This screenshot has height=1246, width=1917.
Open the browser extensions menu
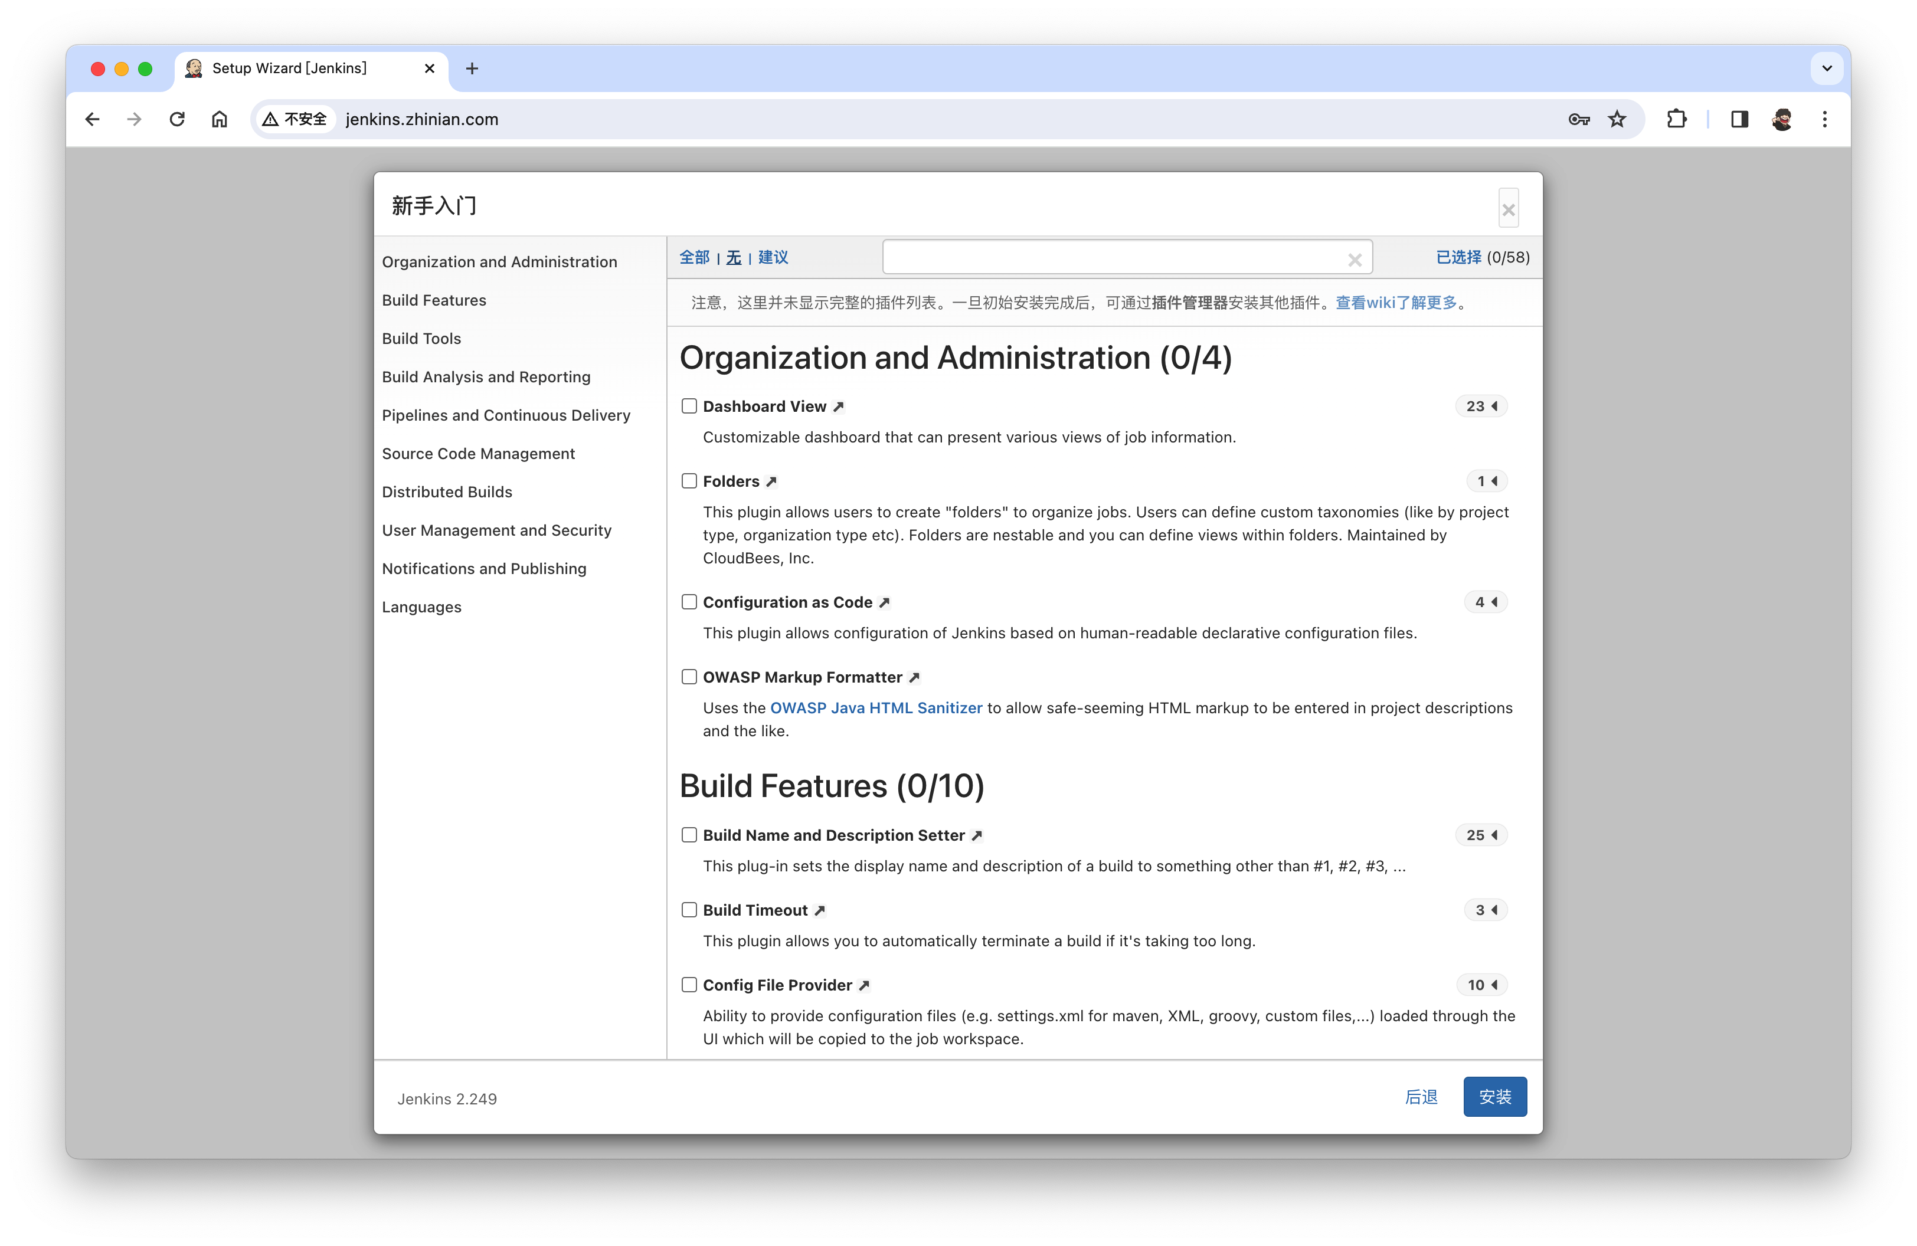[x=1676, y=119]
